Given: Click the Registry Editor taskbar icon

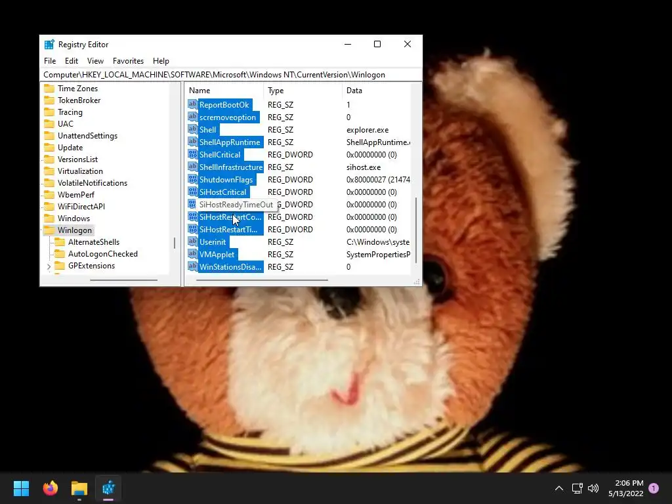Looking at the screenshot, I should click(x=108, y=488).
